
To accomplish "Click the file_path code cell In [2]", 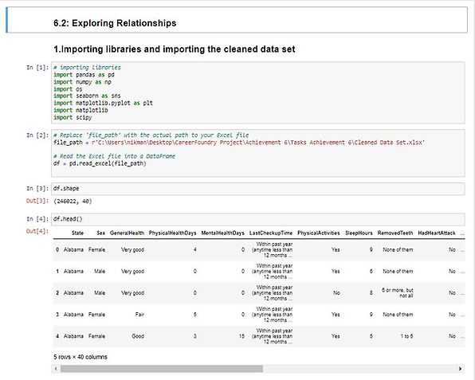I will point(257,153).
